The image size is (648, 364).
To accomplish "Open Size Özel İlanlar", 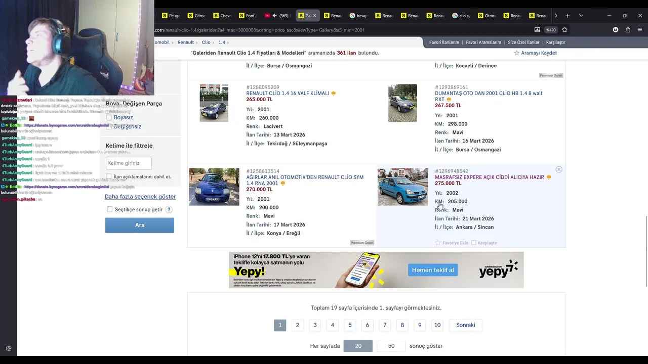I will click(x=523, y=42).
